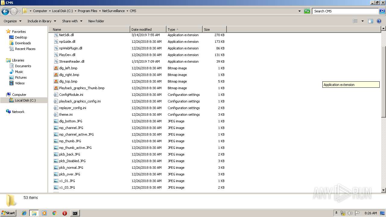Click the file list scroll down arrow
386x217 pixels.
coord(384,190)
